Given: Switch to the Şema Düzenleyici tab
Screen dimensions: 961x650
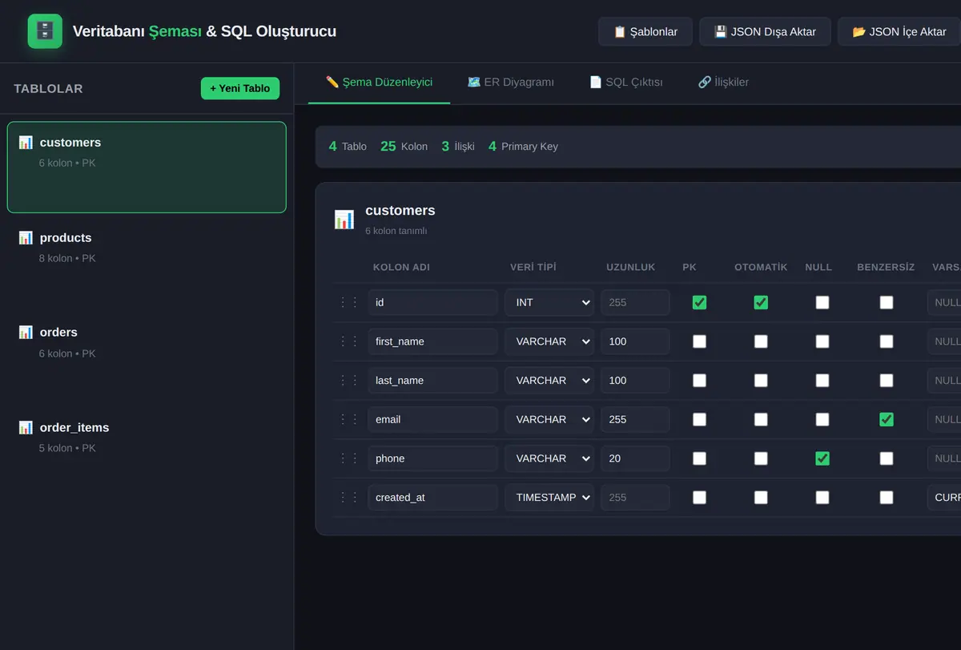Looking at the screenshot, I should [x=379, y=83].
